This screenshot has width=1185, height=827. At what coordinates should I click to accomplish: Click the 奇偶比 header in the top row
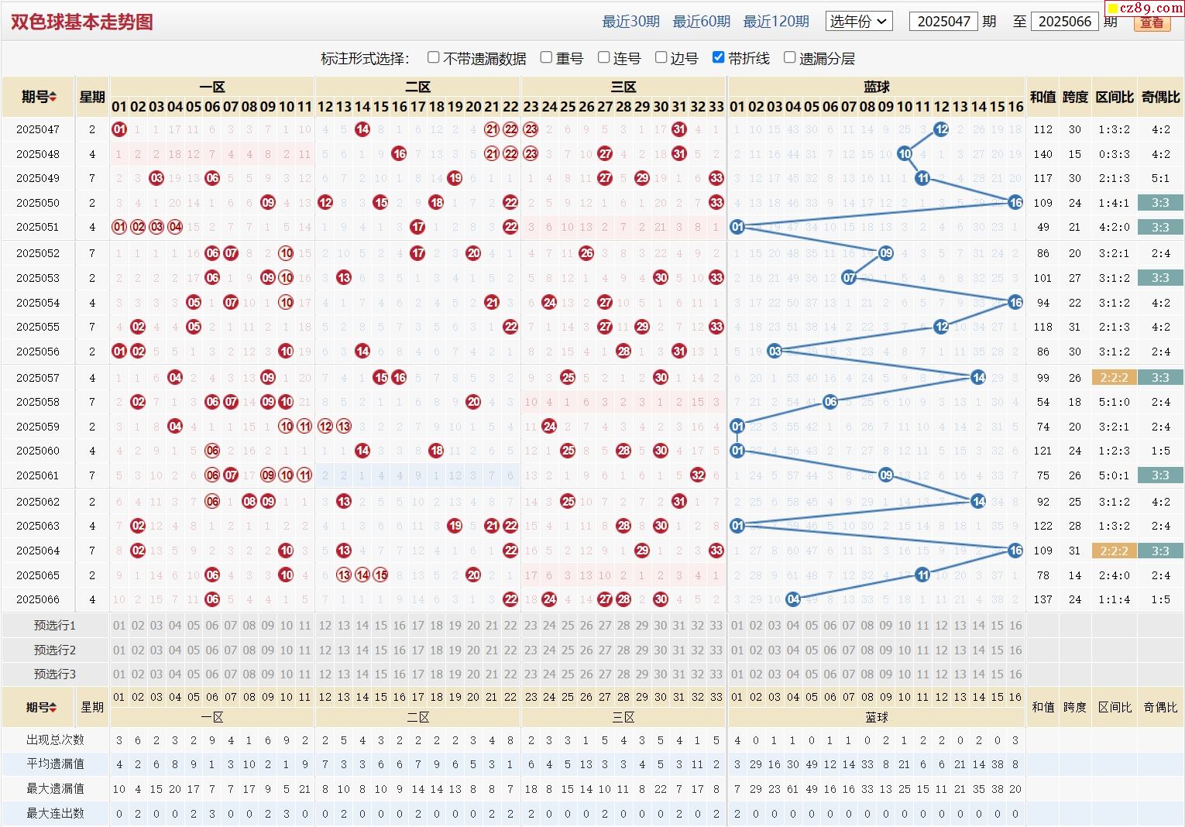(x=1160, y=97)
